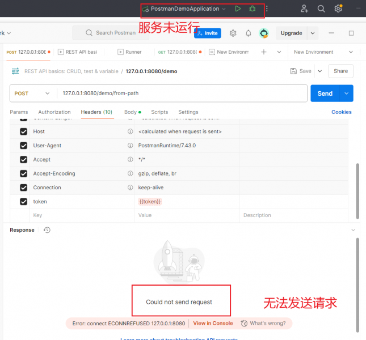Open IDE settings gear with notification dot
Screen dimensions: 366x340
coord(338,8)
